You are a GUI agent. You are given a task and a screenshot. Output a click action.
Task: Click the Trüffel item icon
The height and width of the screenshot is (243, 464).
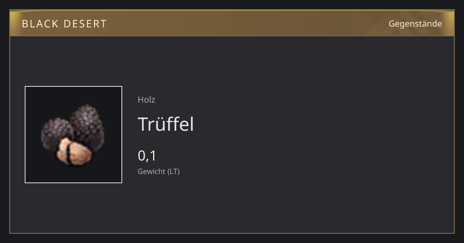click(x=73, y=135)
